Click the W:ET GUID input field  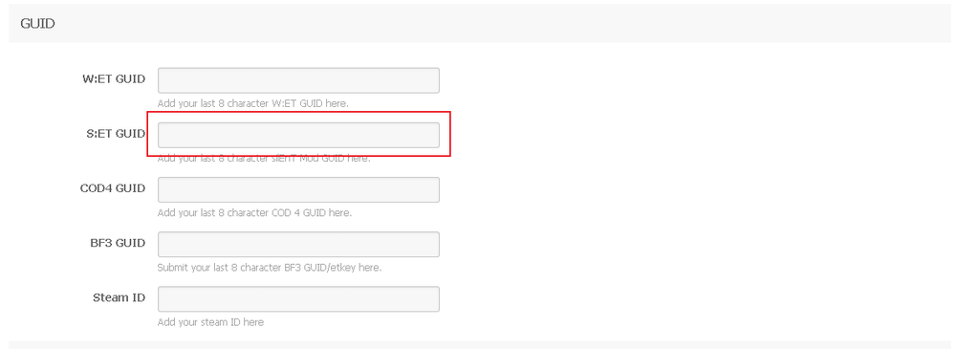(x=298, y=80)
